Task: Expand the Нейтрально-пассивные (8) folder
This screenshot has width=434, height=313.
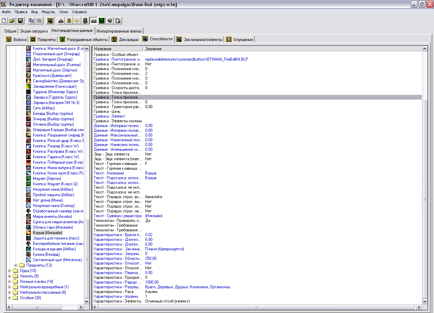Action: (x=9, y=292)
